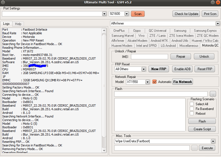Open the ZTE / Lanix tab
This screenshot has width=221, height=157.
pyautogui.click(x=157, y=36)
